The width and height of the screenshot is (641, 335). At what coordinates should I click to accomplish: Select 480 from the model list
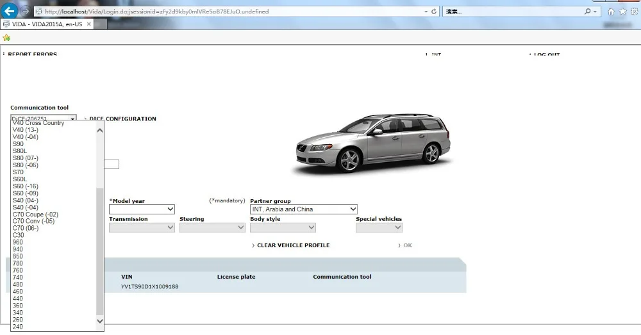(x=17, y=284)
